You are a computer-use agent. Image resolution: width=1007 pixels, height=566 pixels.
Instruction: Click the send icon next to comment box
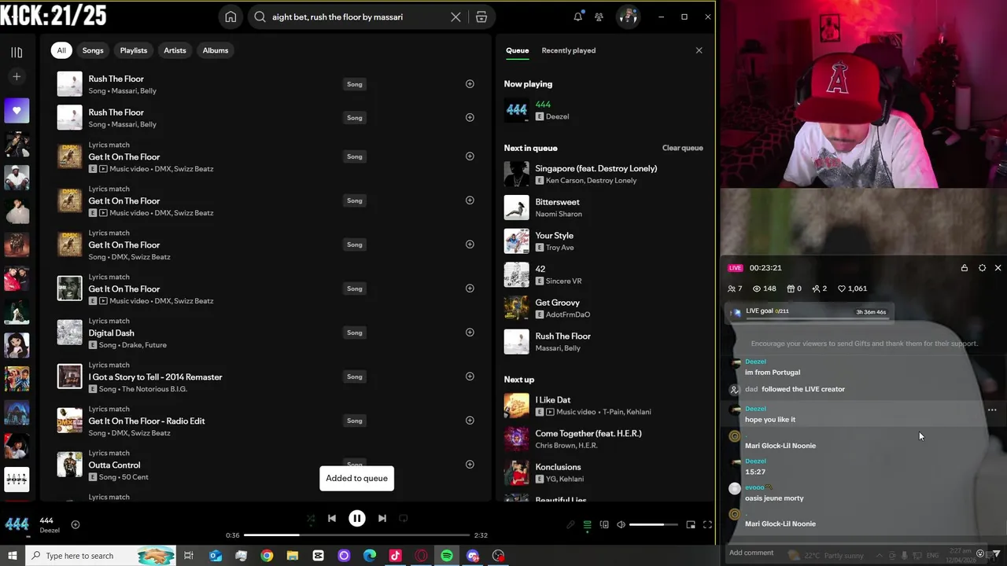click(996, 553)
